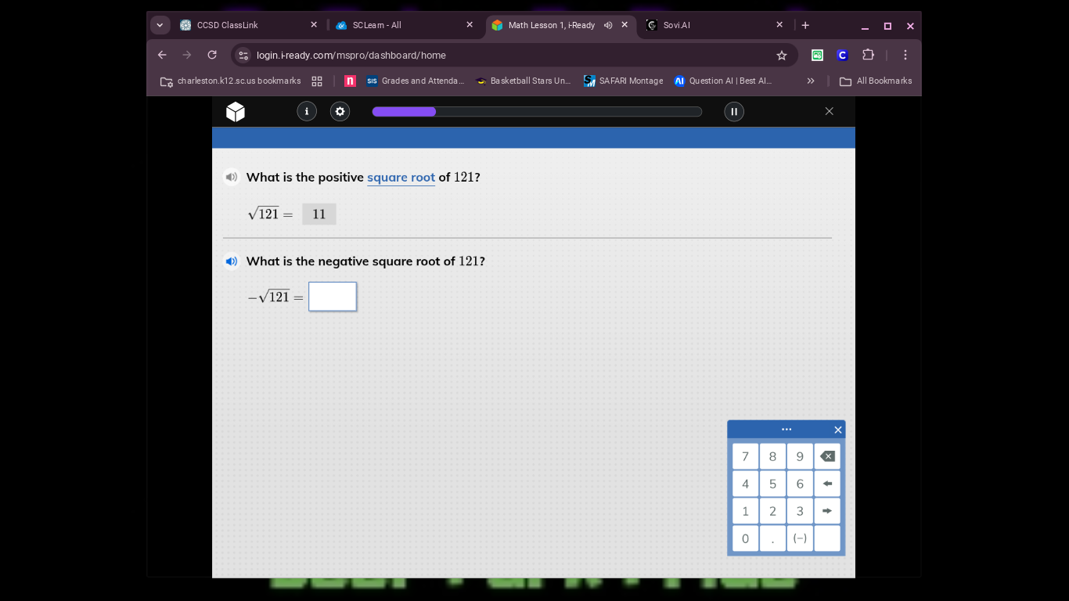Click the lesson progress bar

click(x=536, y=111)
